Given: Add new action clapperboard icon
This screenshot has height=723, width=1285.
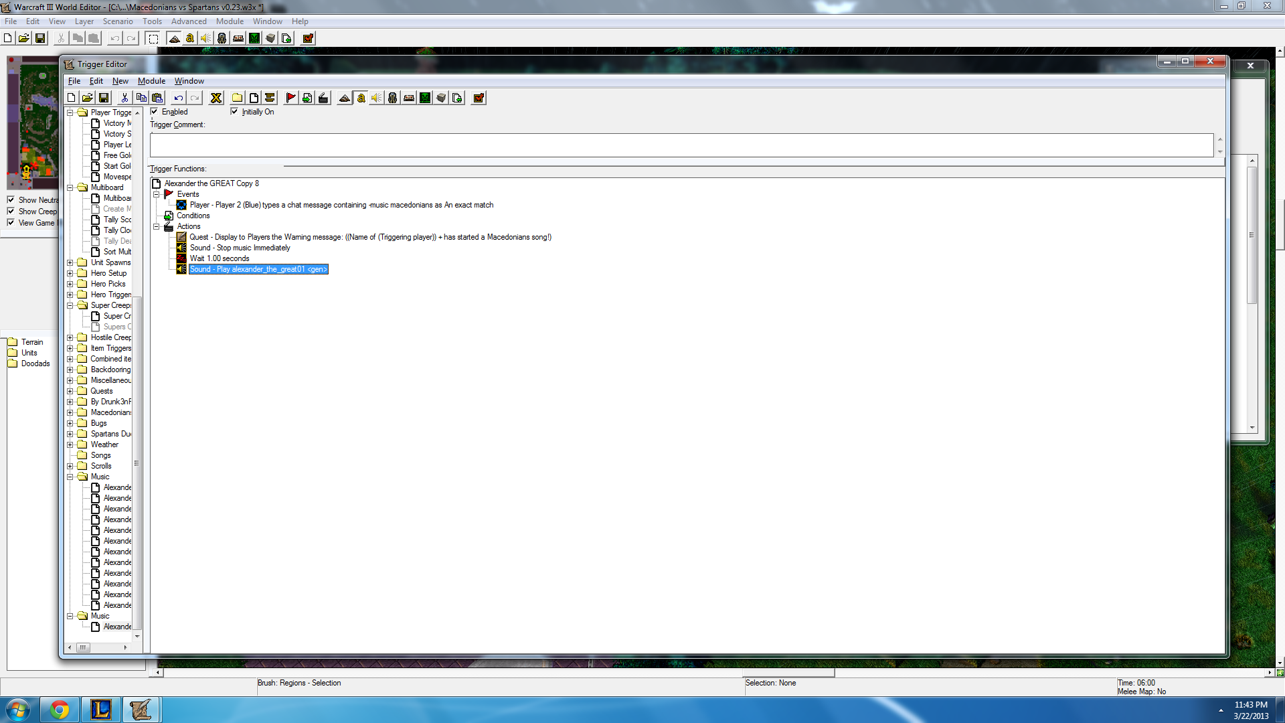Looking at the screenshot, I should point(323,98).
